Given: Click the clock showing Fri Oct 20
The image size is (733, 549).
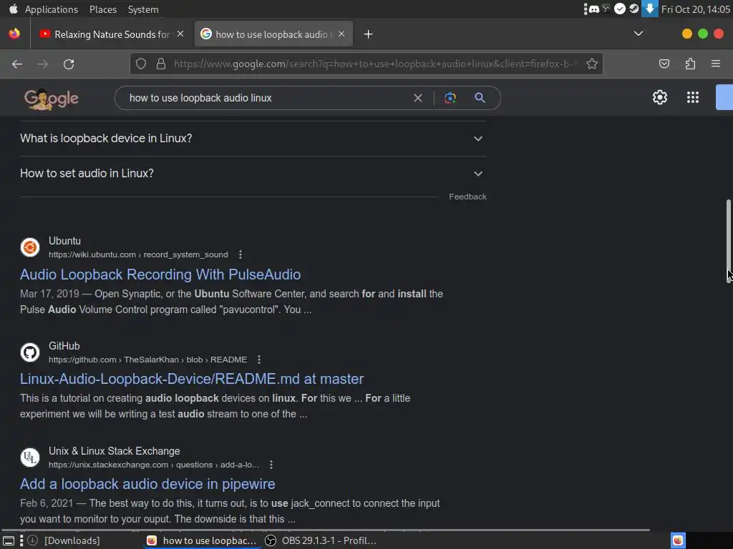Looking at the screenshot, I should pyautogui.click(x=695, y=9).
